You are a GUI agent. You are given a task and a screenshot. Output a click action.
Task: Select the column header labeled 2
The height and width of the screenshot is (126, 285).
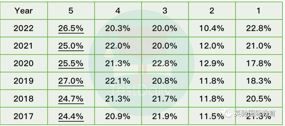[x=212, y=11]
